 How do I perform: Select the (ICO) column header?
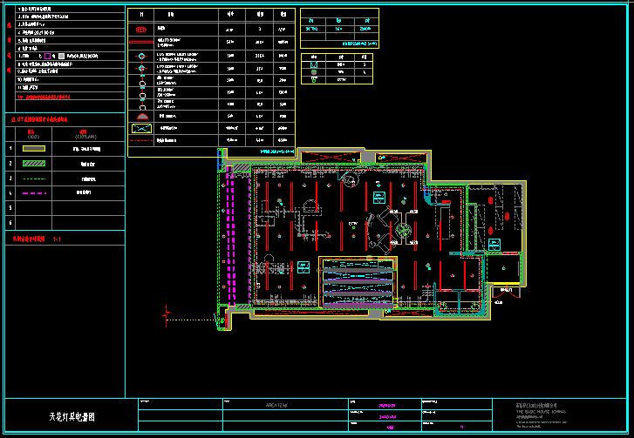pos(32,137)
